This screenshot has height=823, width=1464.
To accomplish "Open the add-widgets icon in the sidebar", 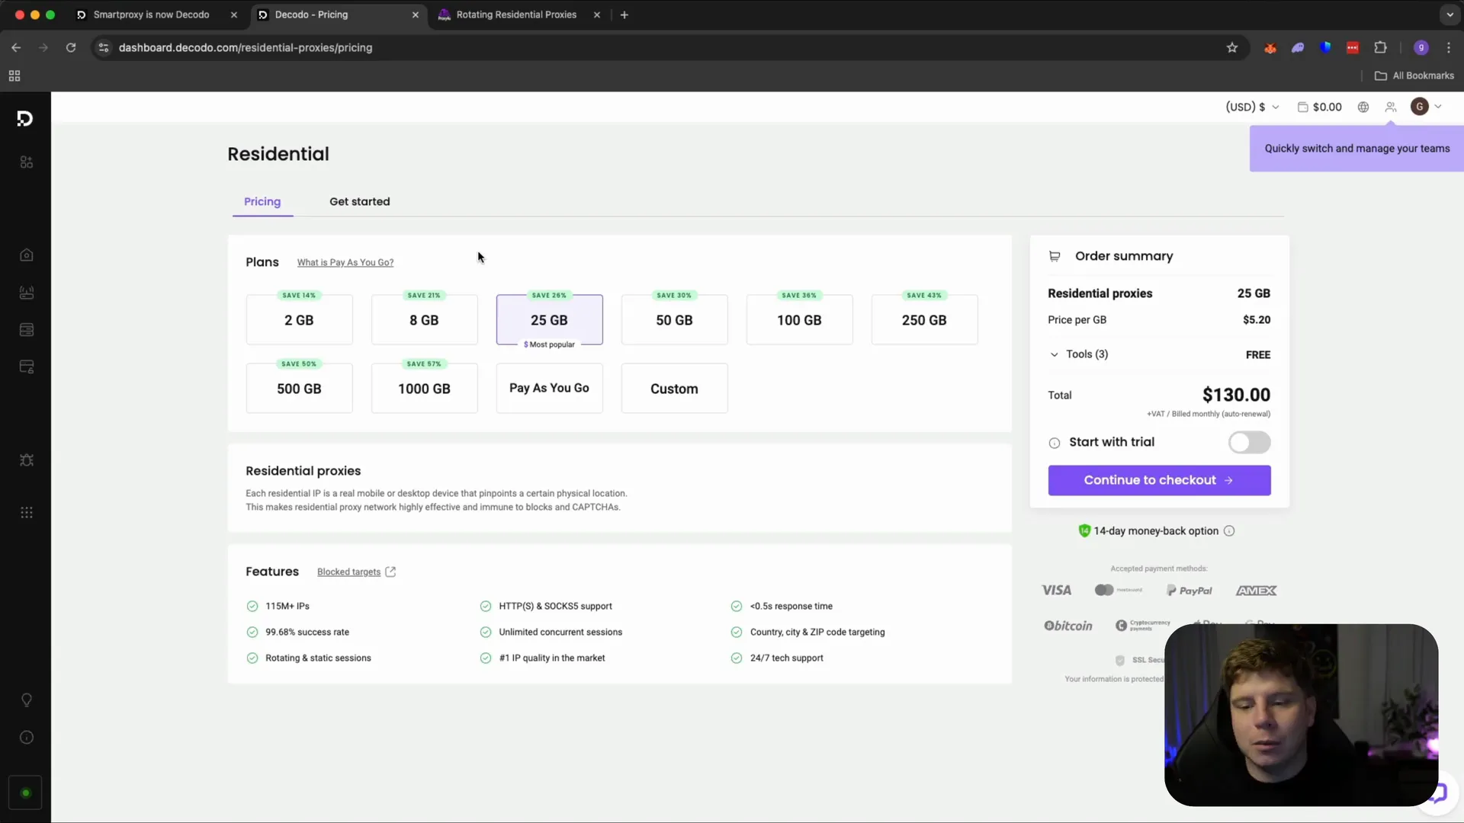I will 27,162.
